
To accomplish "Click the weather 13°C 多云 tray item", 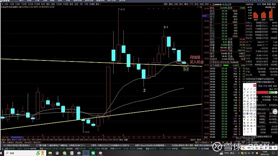I will tap(227, 153).
